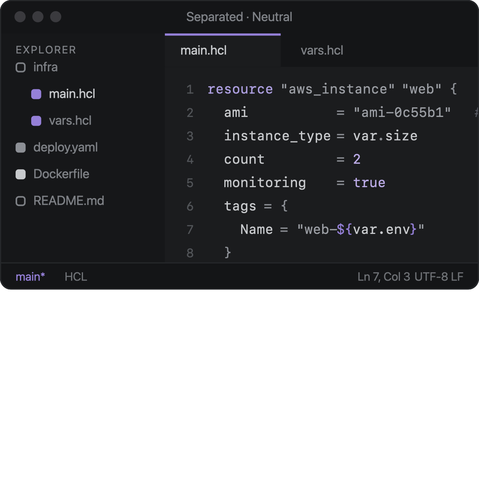This screenshot has height=479, width=479.
Task: Open README.md from the explorer
Action: [69, 201]
